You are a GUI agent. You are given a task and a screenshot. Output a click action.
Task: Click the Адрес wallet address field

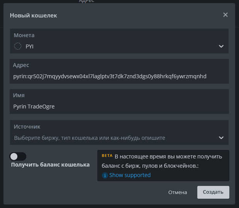tap(119, 71)
